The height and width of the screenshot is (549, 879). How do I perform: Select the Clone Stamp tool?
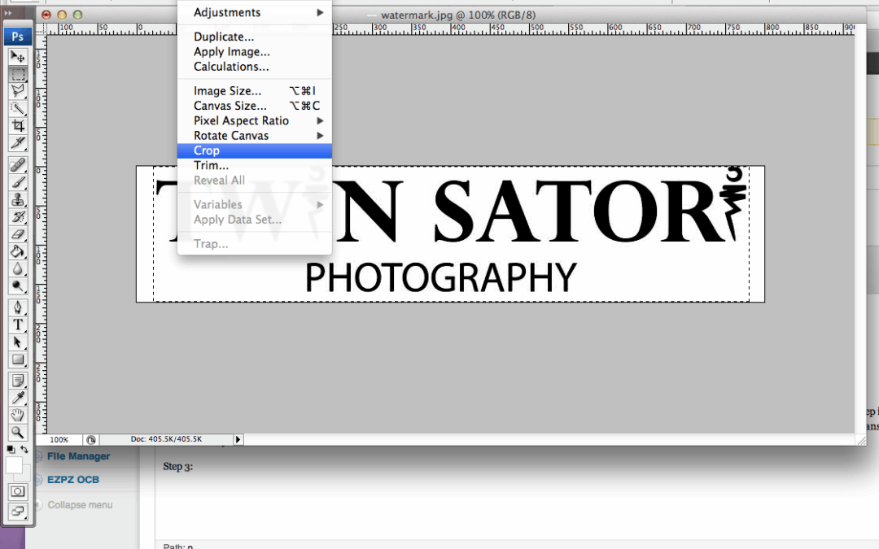[18, 199]
